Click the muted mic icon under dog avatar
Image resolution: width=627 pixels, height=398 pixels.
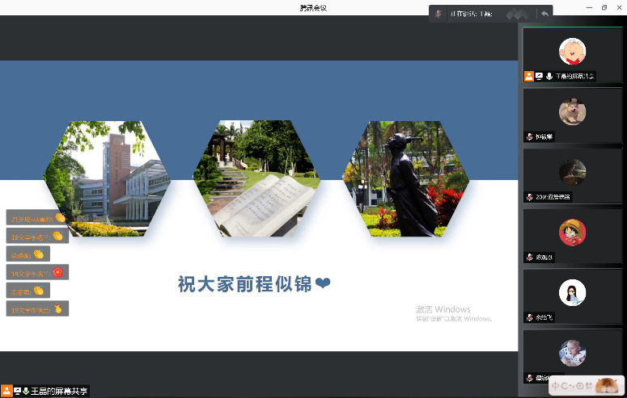coord(529,136)
